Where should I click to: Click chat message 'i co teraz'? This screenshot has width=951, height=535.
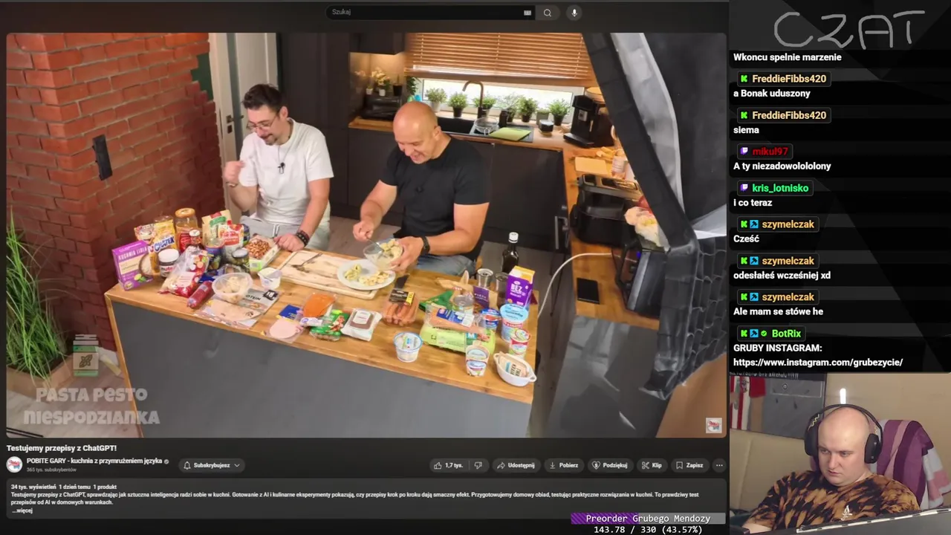coord(753,203)
